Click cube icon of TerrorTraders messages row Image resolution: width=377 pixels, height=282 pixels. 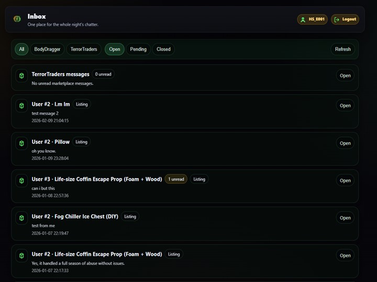[x=21, y=76]
